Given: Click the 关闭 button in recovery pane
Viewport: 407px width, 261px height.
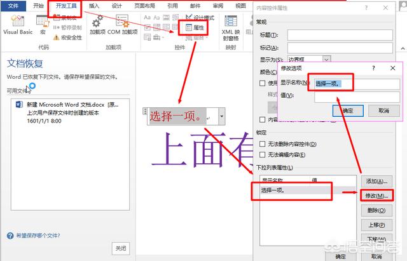Looking at the screenshot, I should click(121, 248).
